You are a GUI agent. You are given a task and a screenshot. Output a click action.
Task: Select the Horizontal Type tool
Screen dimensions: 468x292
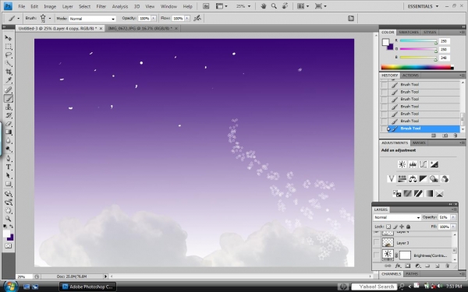coord(9,167)
